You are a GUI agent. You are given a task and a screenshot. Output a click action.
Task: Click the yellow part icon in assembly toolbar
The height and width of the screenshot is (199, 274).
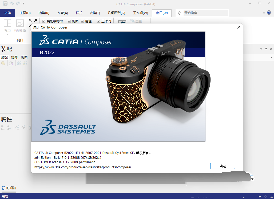click(x=3, y=63)
